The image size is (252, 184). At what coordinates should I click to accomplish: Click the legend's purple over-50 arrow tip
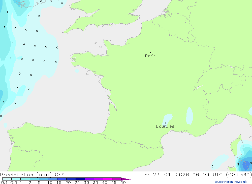126,179
